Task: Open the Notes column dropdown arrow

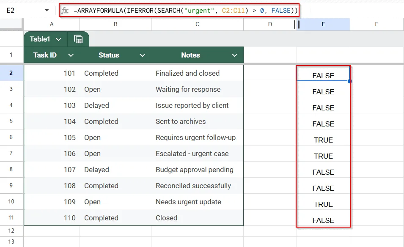Action: 234,55
